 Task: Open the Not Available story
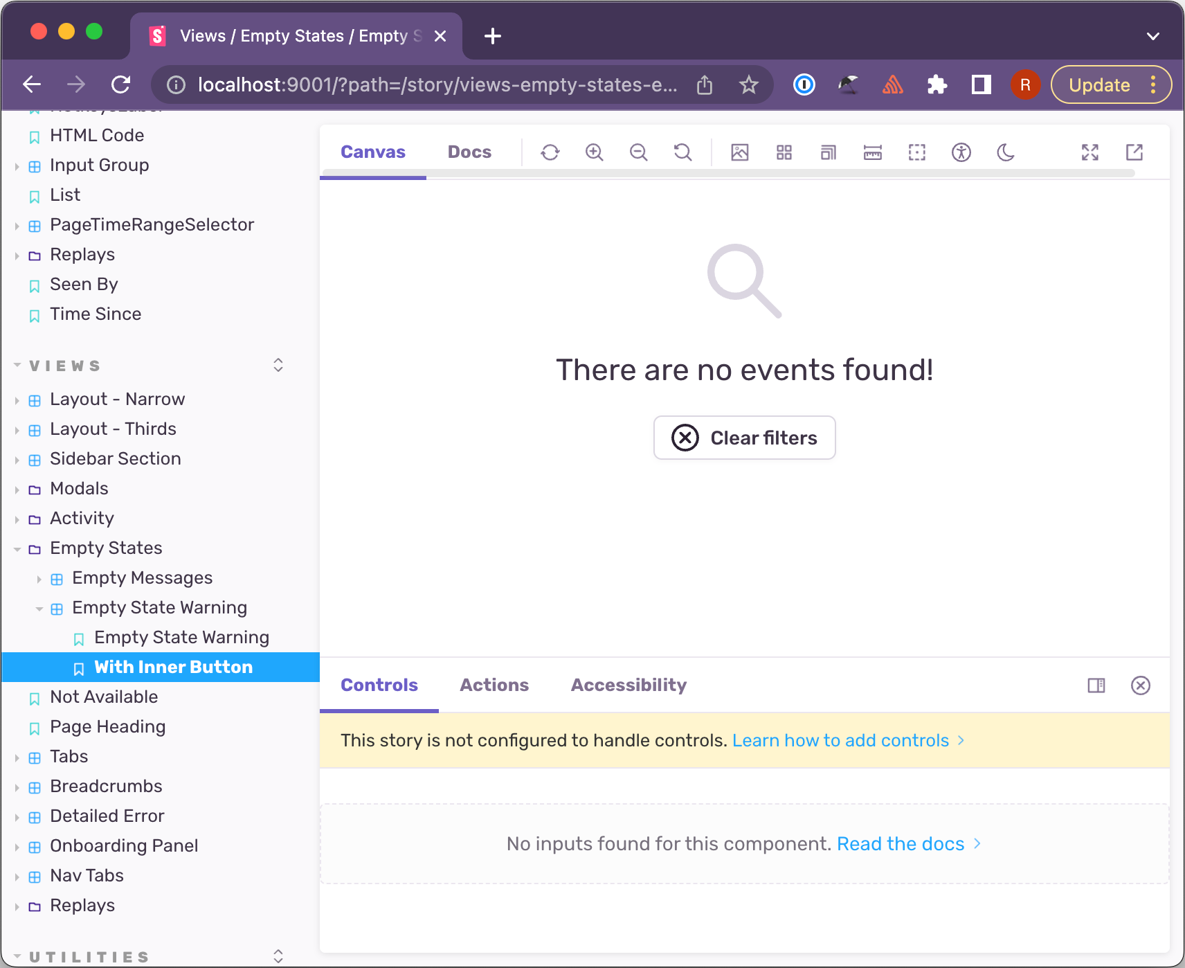[x=104, y=697]
